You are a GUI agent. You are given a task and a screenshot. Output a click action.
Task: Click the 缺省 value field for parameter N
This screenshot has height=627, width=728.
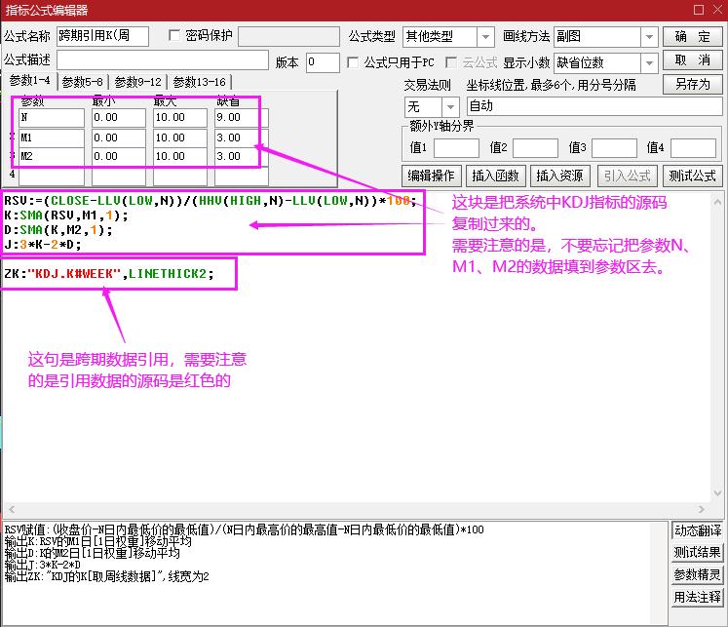point(241,118)
